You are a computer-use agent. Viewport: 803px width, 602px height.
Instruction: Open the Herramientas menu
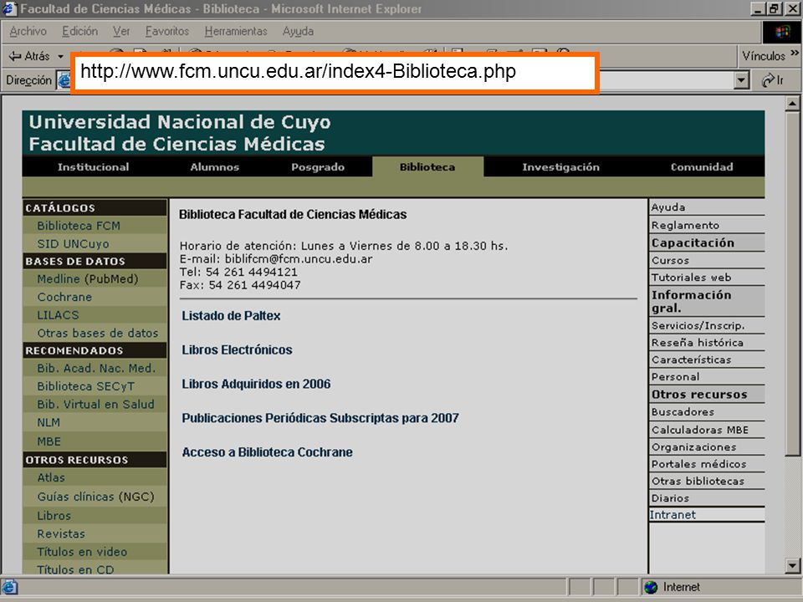[x=236, y=31]
